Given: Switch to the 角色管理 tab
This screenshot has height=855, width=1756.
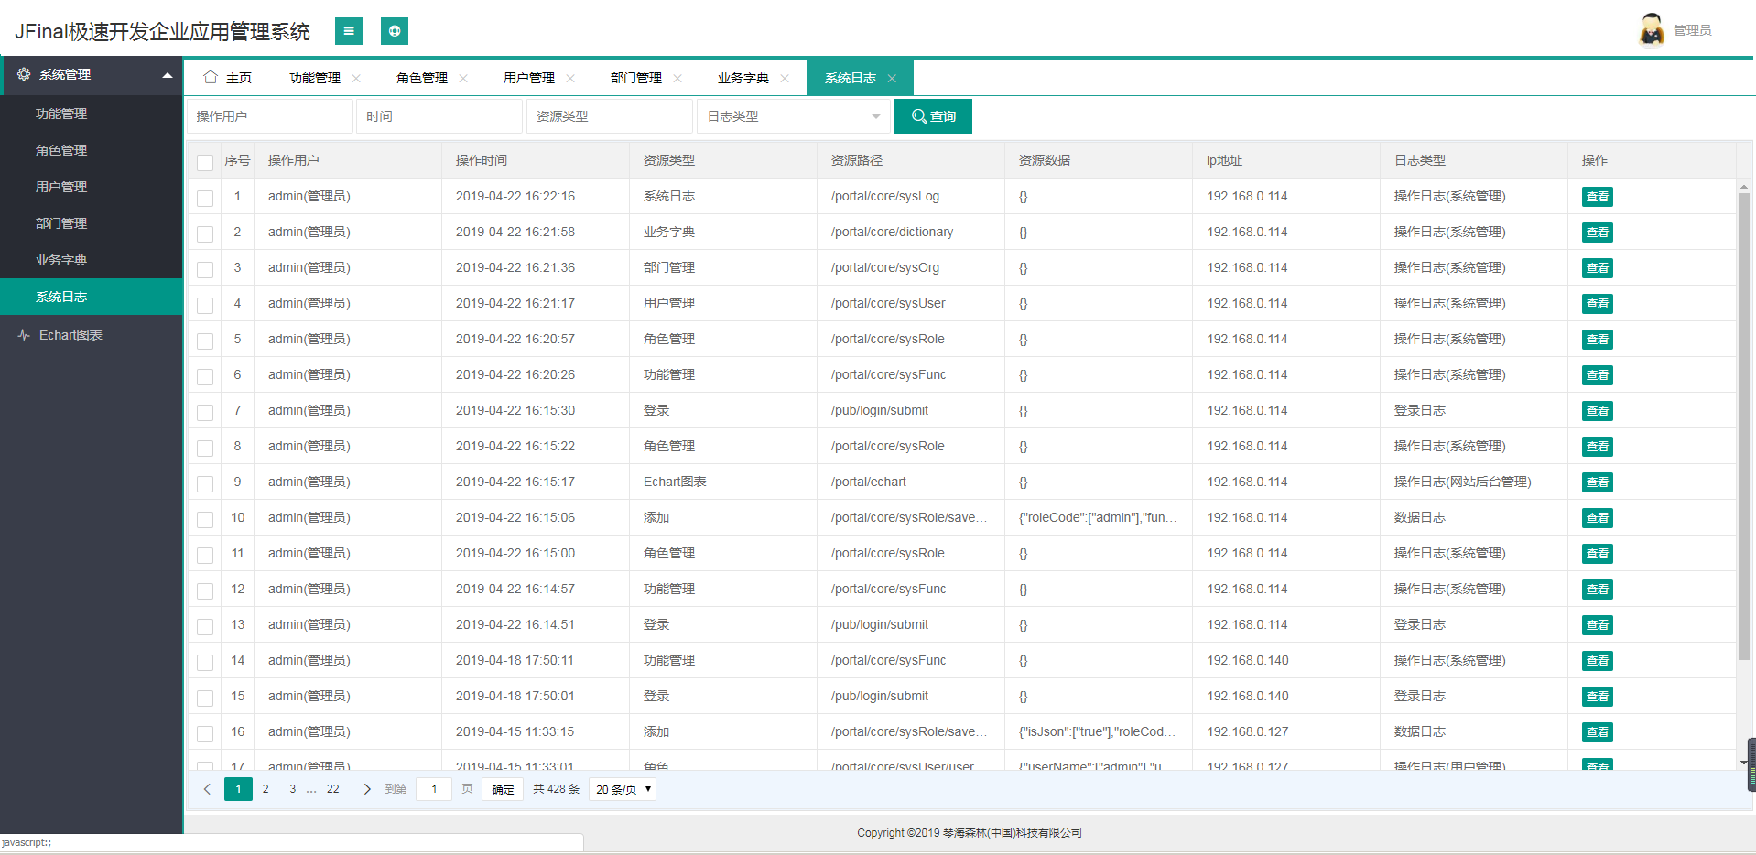Looking at the screenshot, I should [422, 78].
